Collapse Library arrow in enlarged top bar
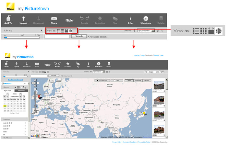This screenshot has height=146, width=227. pos(42,30)
